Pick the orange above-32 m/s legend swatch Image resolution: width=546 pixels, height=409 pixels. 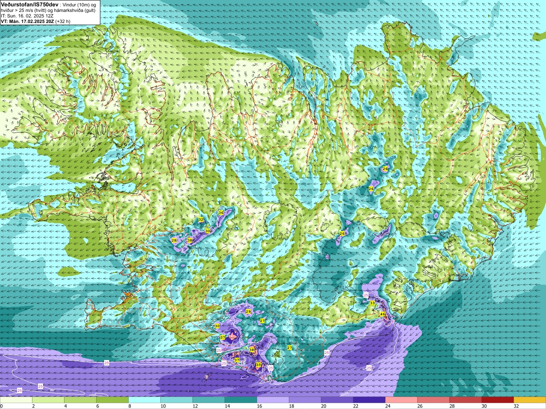point(530,400)
